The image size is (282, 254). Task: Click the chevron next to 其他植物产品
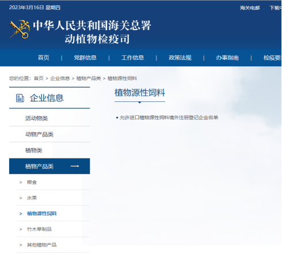(21, 245)
